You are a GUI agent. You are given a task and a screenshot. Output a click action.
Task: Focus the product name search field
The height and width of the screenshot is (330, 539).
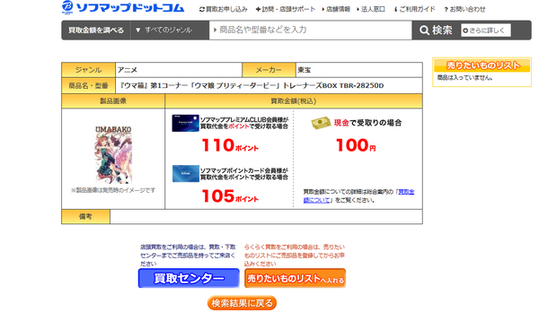311,30
